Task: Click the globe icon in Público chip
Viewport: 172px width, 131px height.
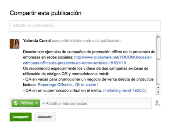Action: click(16, 103)
